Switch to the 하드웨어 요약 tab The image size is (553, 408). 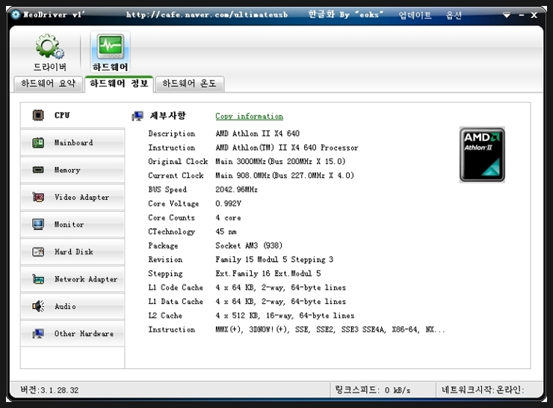pos(49,84)
